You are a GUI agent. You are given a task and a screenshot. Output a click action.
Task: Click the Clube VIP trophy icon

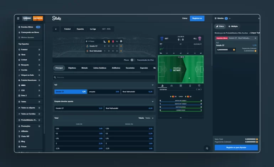point(19,136)
